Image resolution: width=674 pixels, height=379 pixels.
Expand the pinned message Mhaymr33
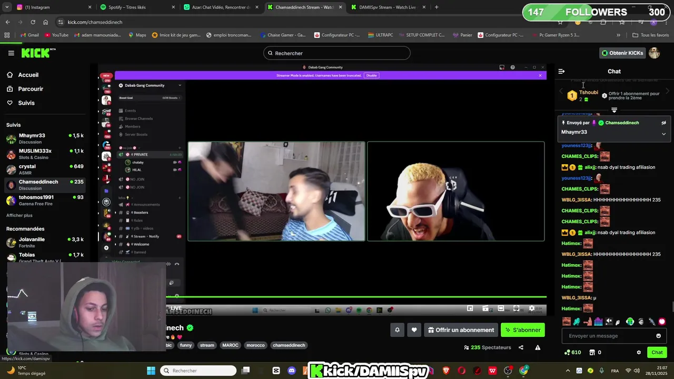click(x=663, y=134)
